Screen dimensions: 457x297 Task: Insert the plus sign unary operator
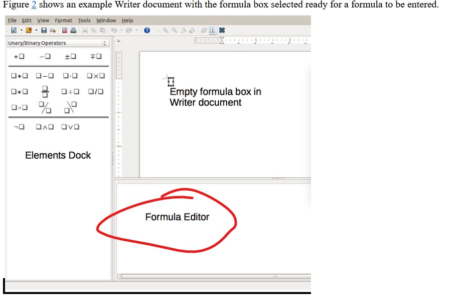(19, 56)
